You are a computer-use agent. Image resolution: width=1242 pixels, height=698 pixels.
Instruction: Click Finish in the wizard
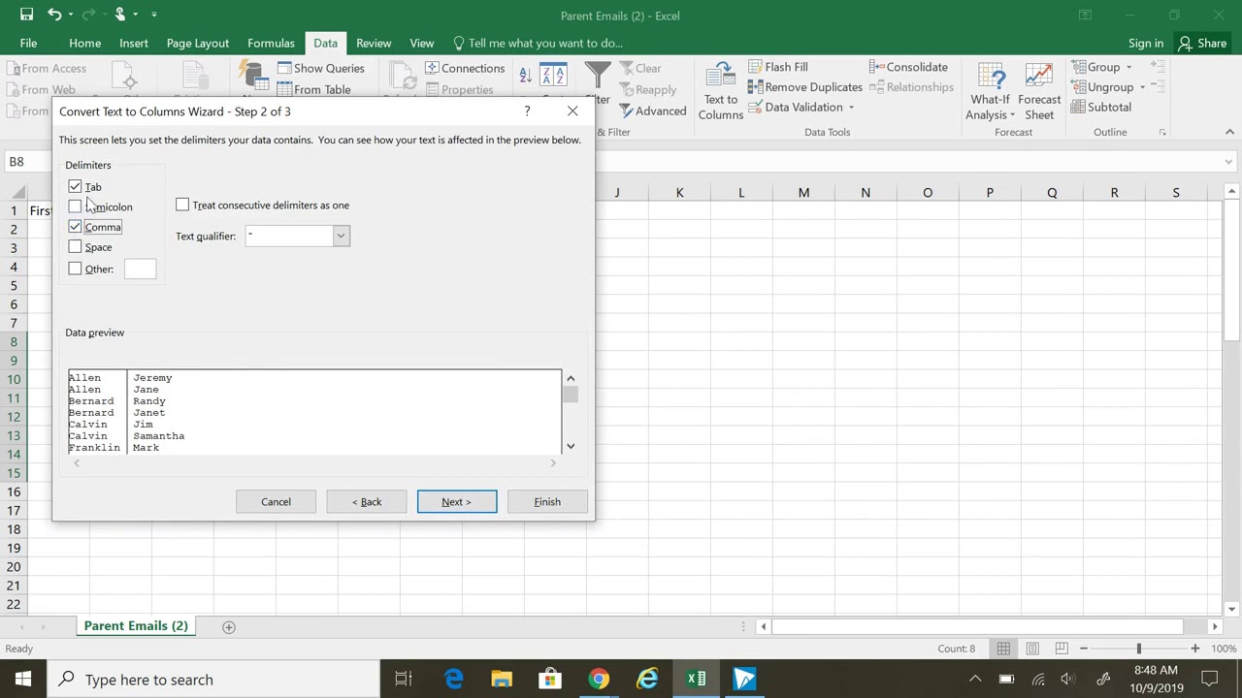pyautogui.click(x=547, y=501)
